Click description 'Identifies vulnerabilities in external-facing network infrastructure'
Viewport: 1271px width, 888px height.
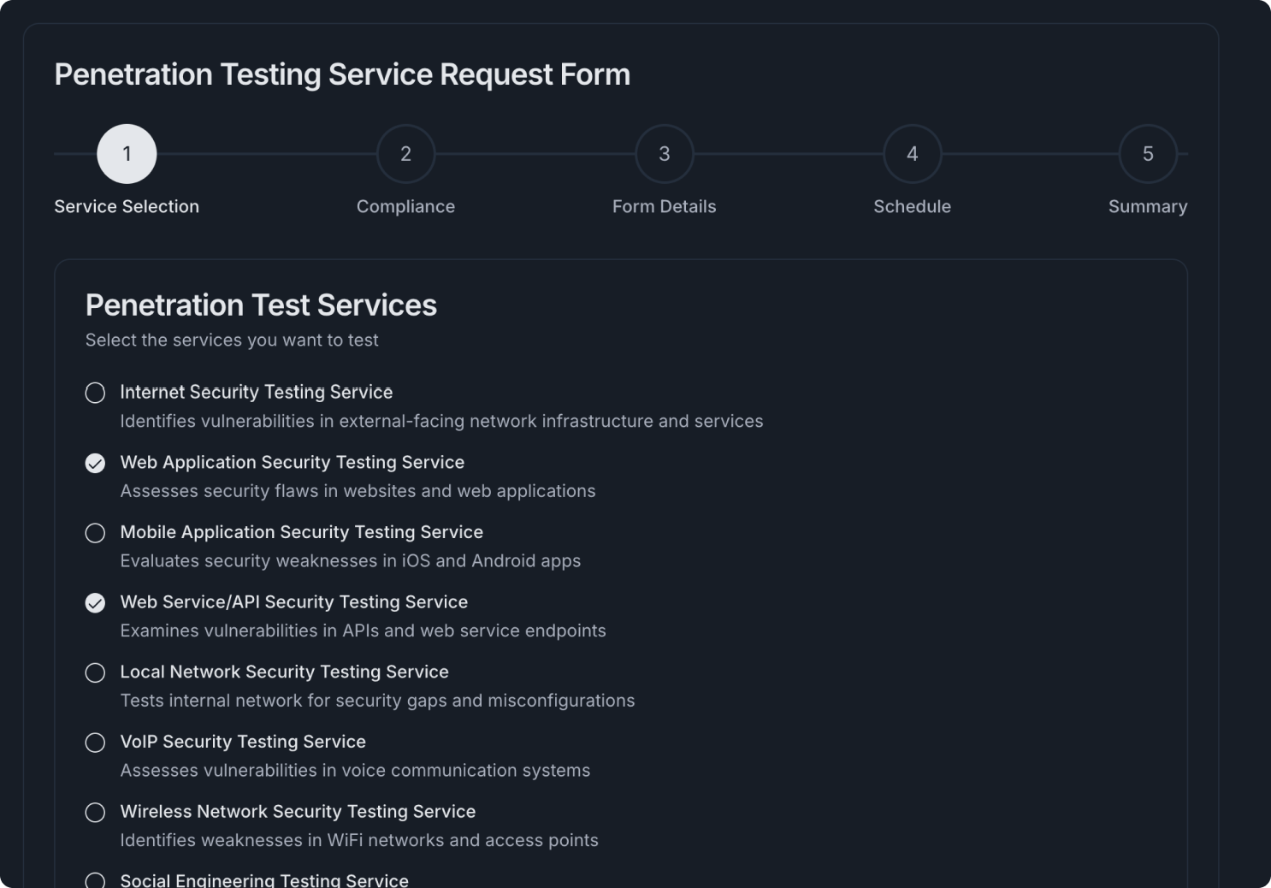point(441,421)
